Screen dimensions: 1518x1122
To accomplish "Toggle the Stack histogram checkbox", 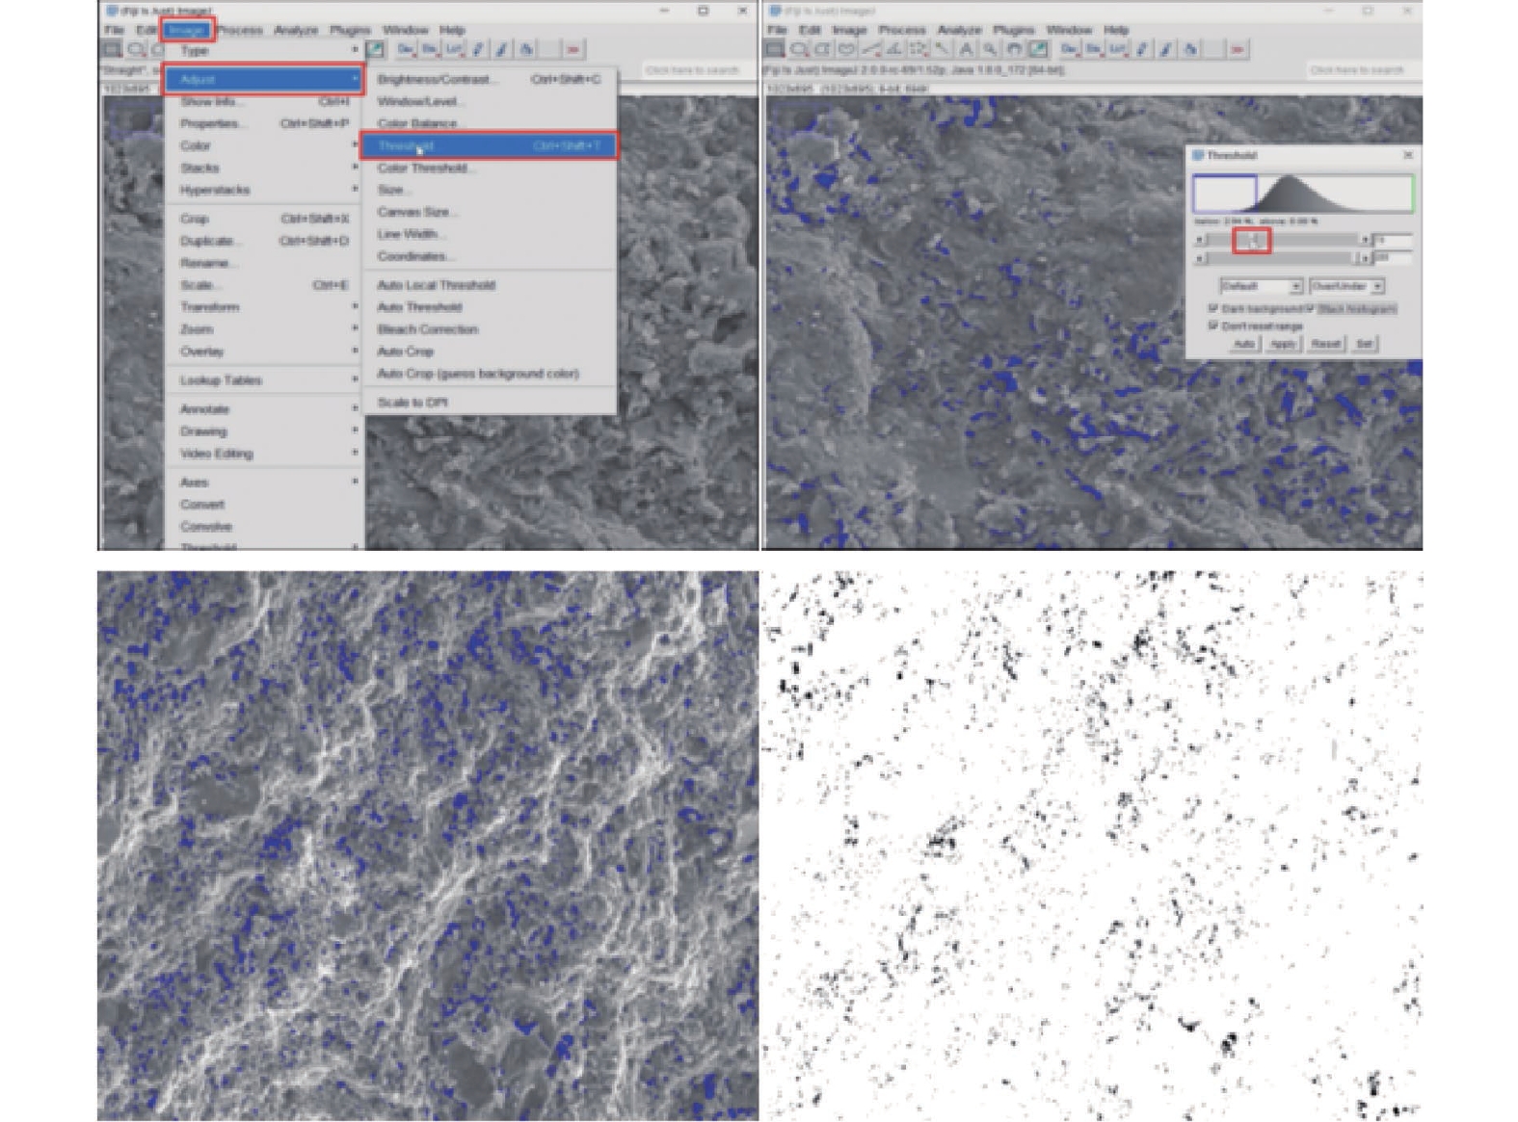I will [x=1311, y=309].
